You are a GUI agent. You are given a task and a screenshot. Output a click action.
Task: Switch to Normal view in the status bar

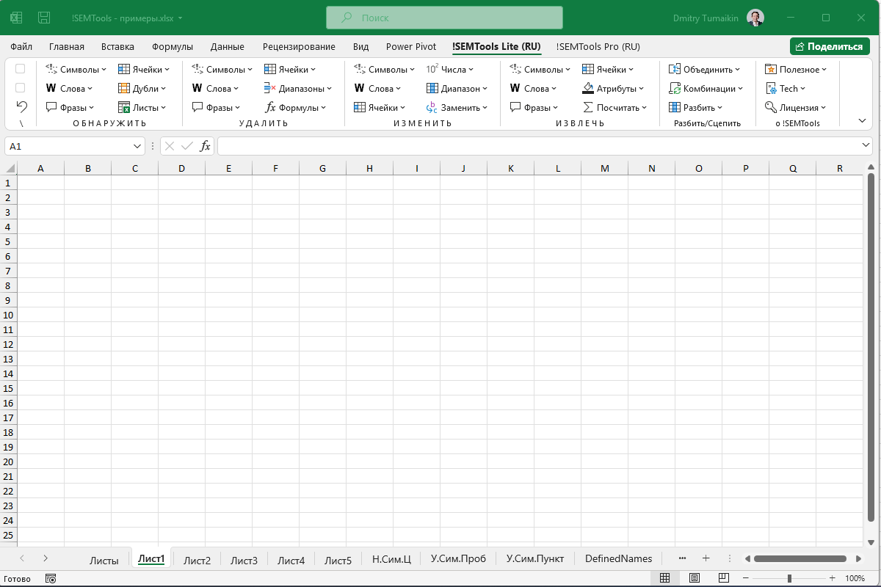(664, 578)
